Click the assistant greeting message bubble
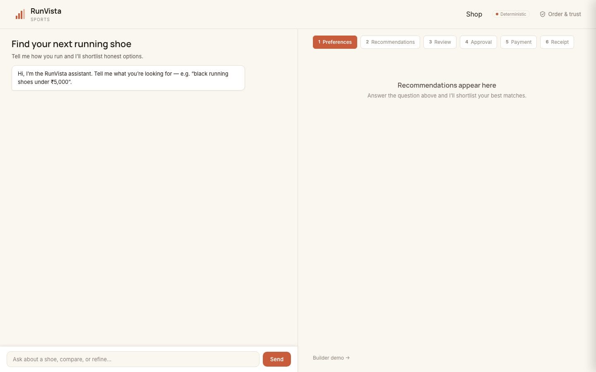 128,78
